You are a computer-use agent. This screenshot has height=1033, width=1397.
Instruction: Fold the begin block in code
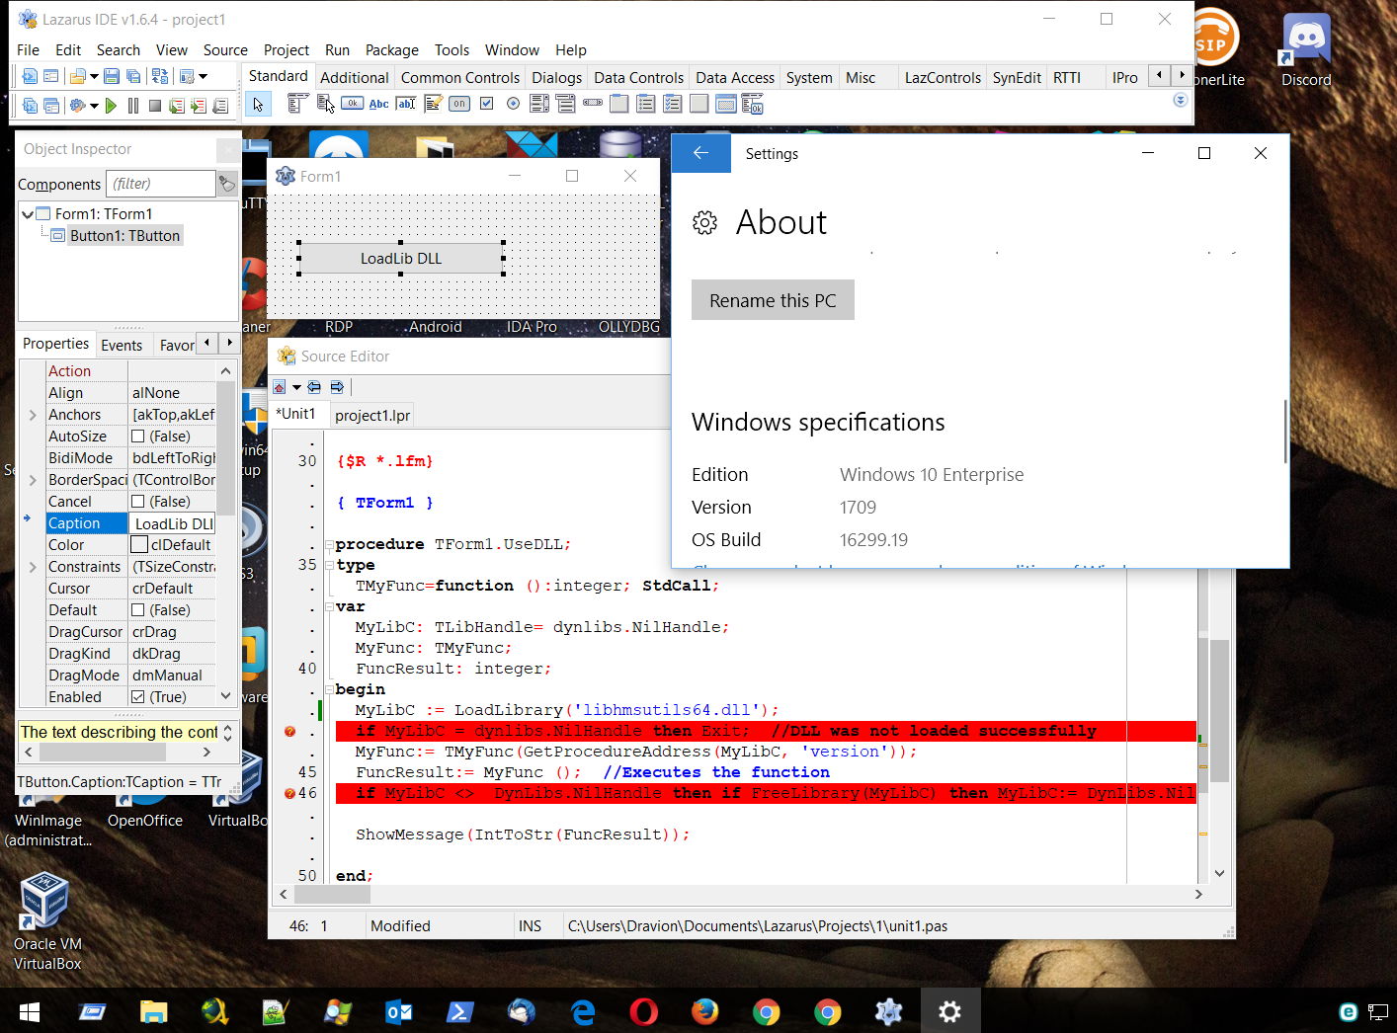(329, 689)
